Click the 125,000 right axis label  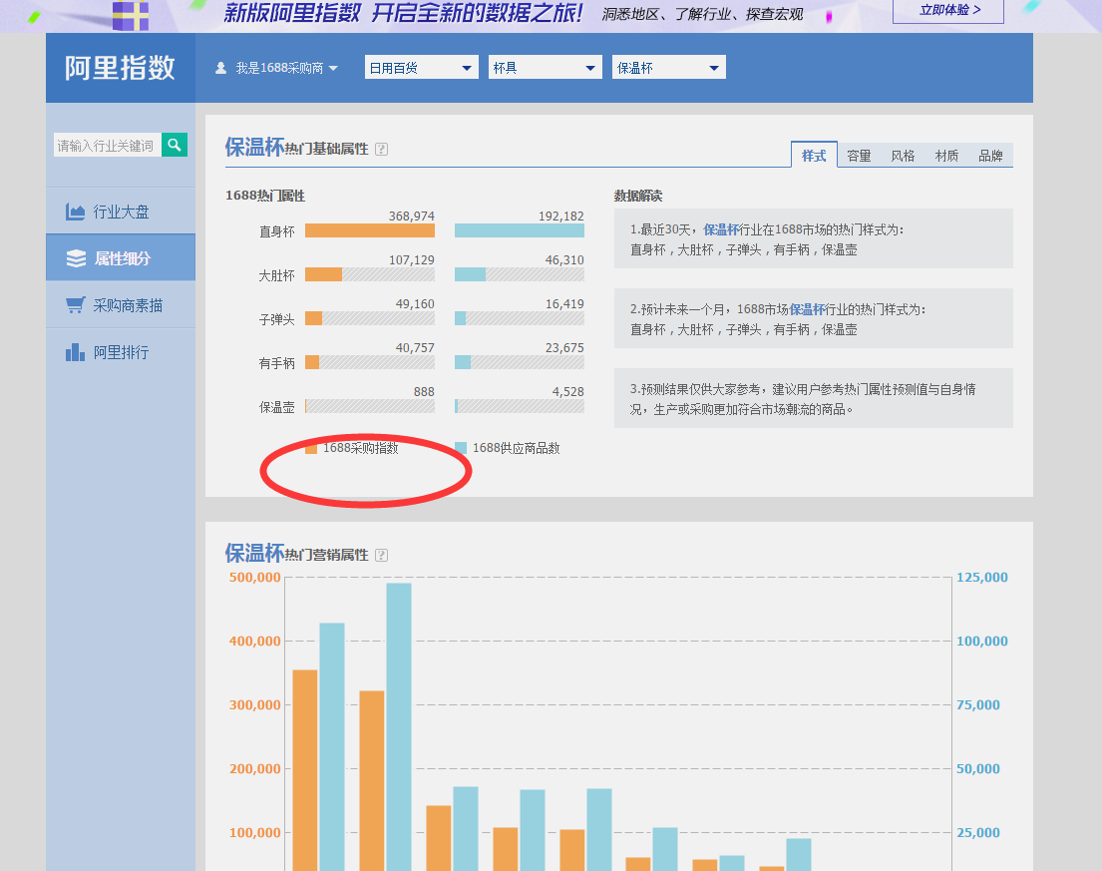coord(981,577)
